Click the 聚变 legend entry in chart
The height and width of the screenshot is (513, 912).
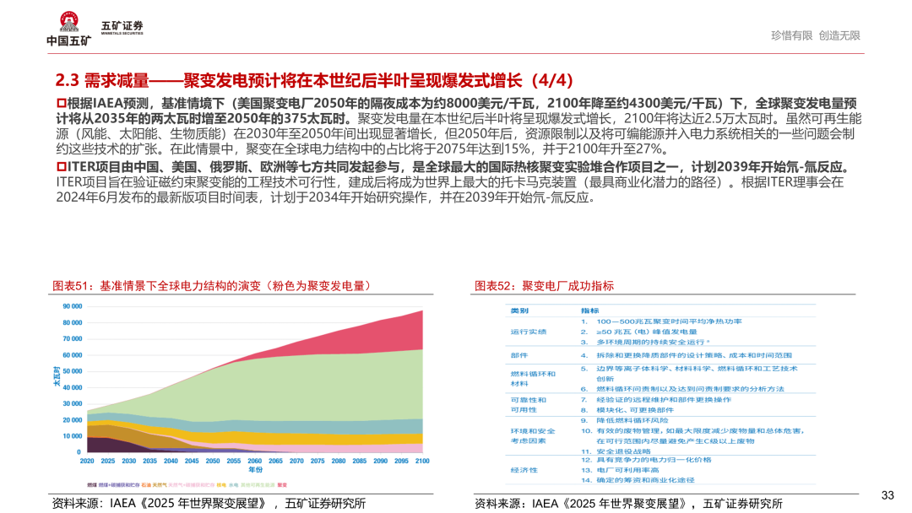[282, 484]
